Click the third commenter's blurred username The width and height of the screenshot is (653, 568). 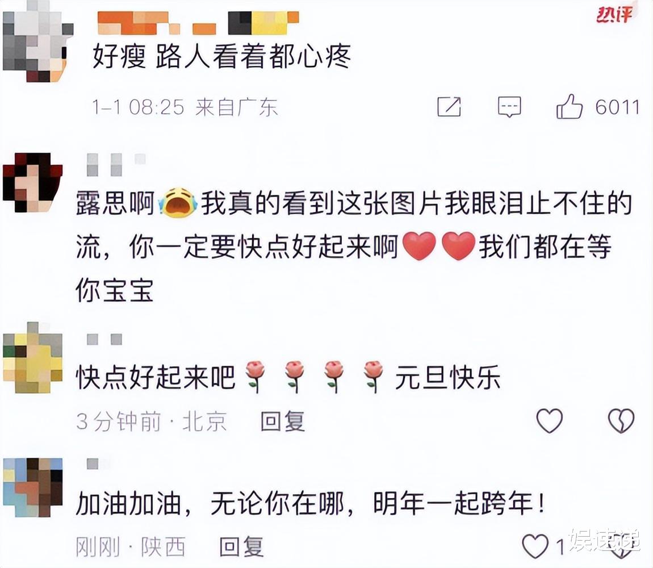coord(104,339)
